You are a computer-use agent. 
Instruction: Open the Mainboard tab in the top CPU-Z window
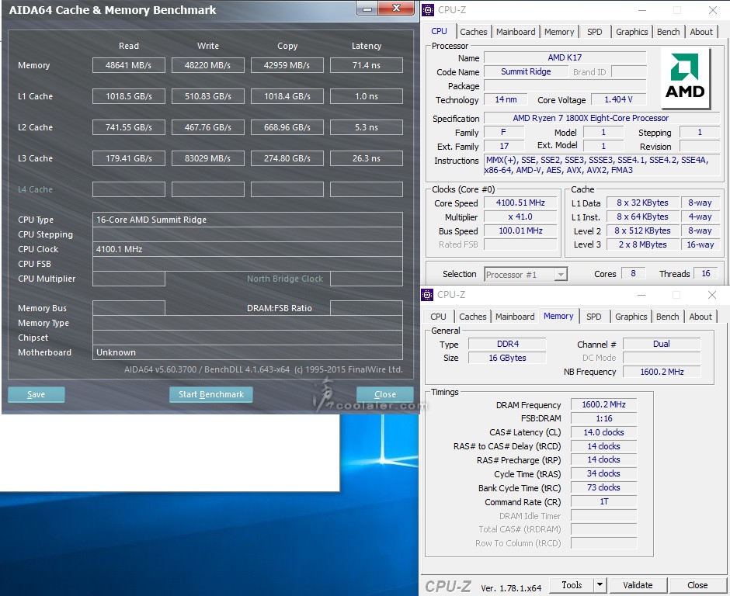tap(516, 32)
